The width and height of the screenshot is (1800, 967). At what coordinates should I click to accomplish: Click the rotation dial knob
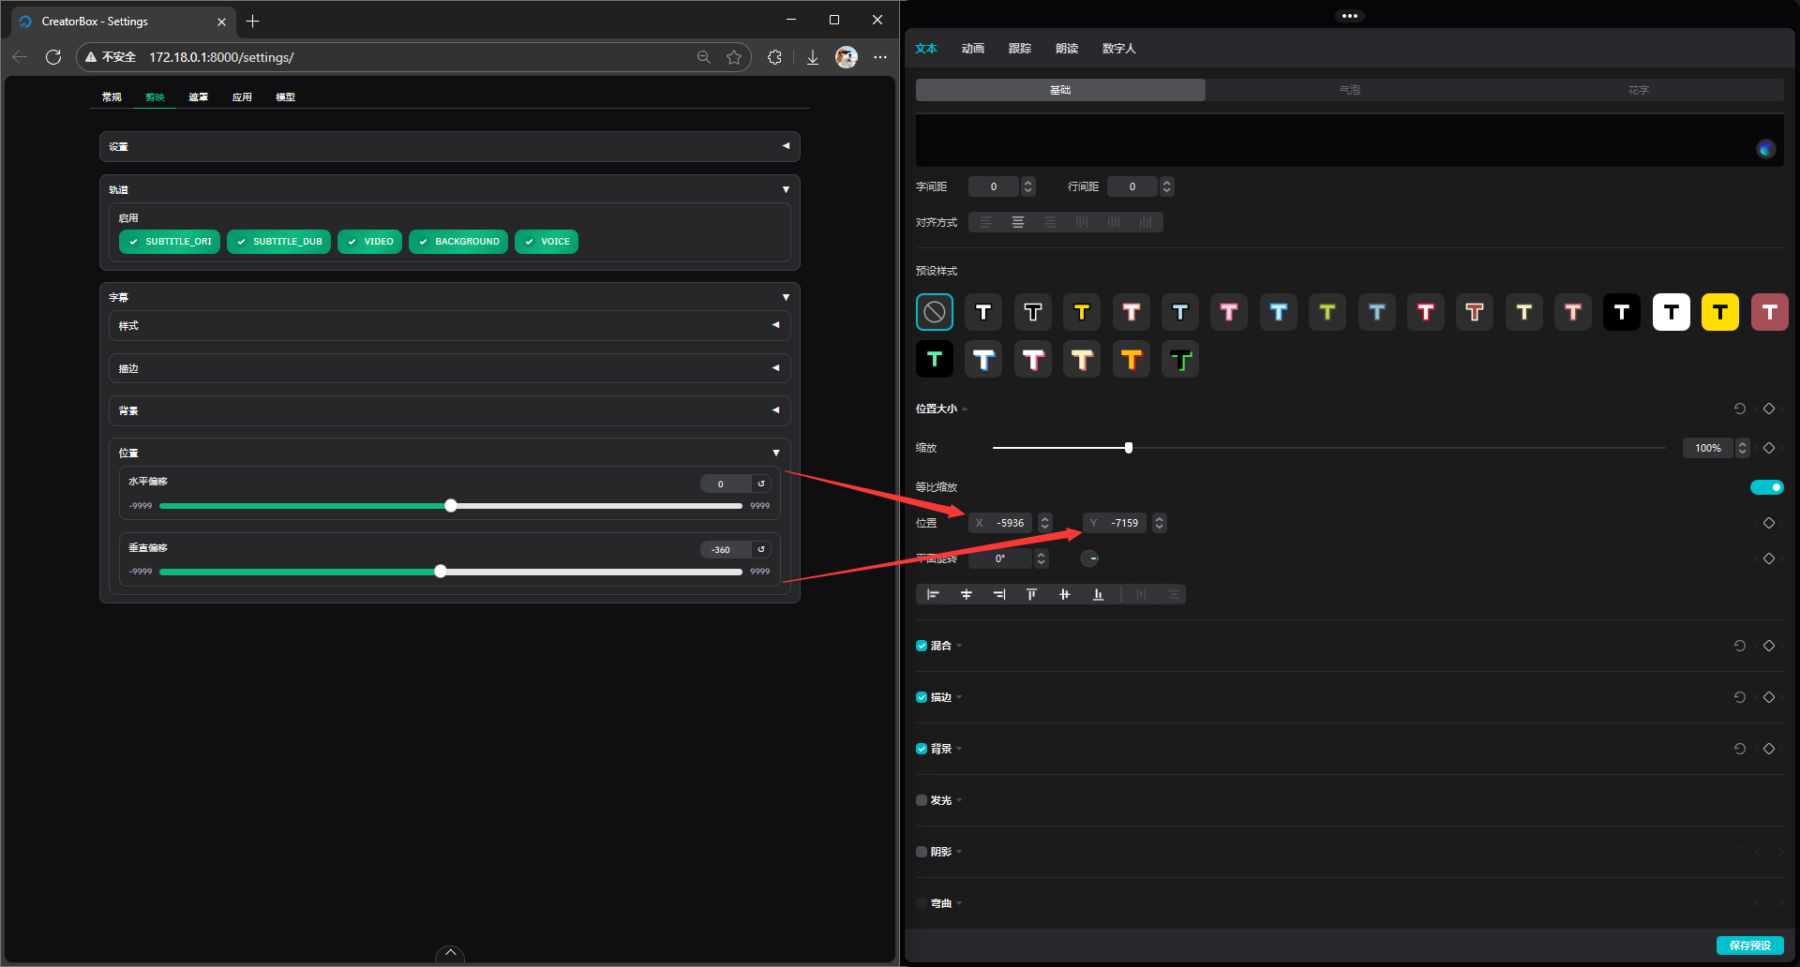(1089, 558)
